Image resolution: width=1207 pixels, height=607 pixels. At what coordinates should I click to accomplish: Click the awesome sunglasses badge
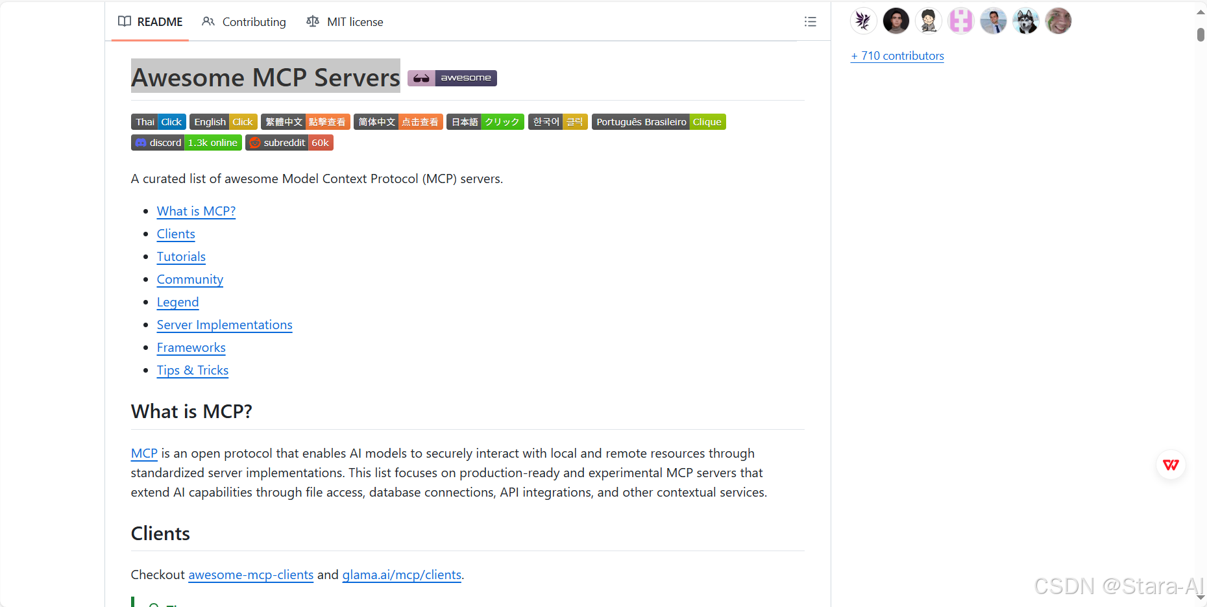click(452, 78)
